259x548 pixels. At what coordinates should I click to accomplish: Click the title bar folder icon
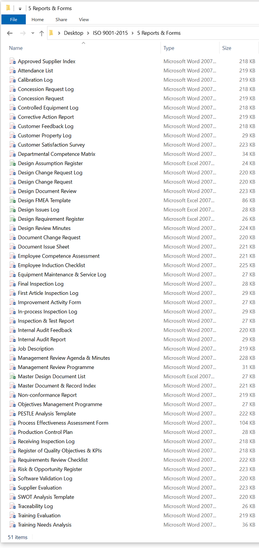8,8
